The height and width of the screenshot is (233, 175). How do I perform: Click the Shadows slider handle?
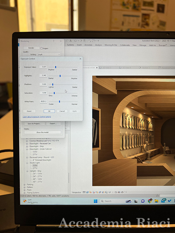pyautogui.click(x=53, y=84)
